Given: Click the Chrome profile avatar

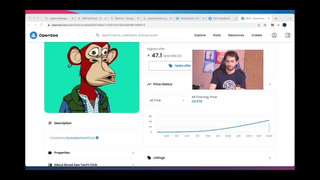Looking at the screenshot, I should [x=284, y=25].
